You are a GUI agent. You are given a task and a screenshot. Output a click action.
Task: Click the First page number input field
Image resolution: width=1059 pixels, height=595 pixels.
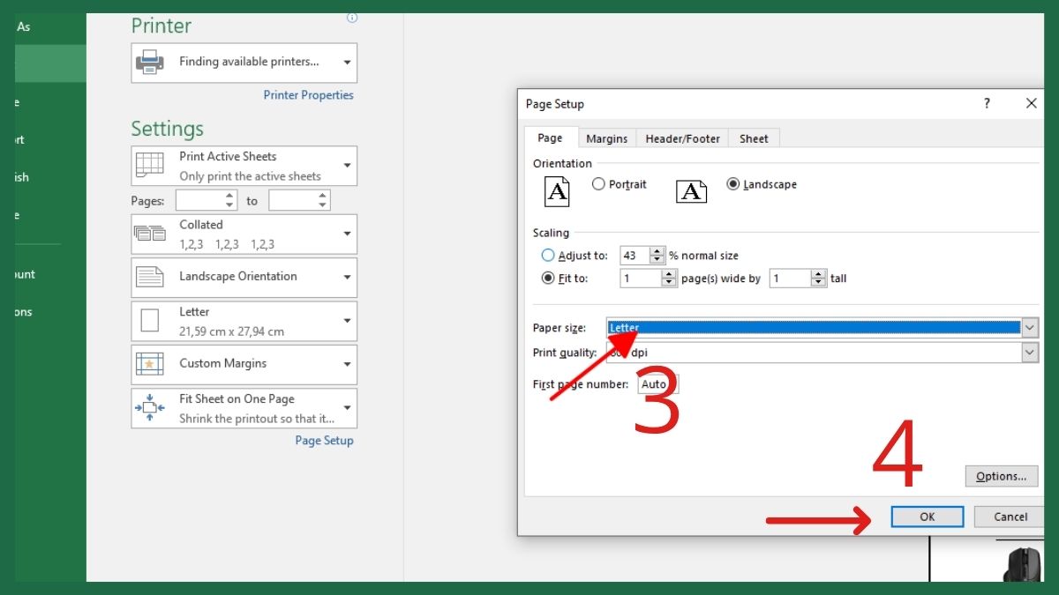(x=656, y=383)
